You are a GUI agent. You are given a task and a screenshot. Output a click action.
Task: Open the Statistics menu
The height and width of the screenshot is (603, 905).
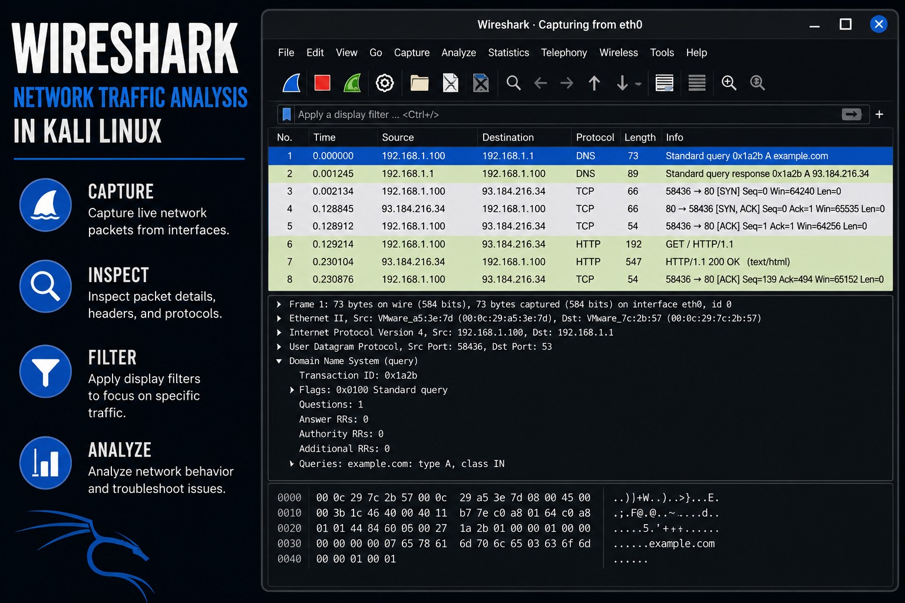coord(508,53)
